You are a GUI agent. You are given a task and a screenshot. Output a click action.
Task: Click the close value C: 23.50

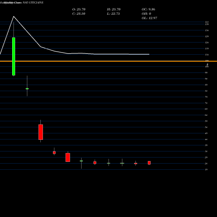[x=79, y=14]
